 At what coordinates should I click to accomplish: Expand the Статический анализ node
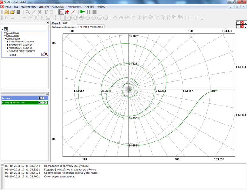tap(8, 42)
